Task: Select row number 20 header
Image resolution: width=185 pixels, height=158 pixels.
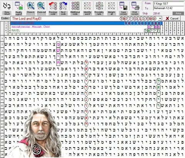Action: pyautogui.click(x=2, y=155)
